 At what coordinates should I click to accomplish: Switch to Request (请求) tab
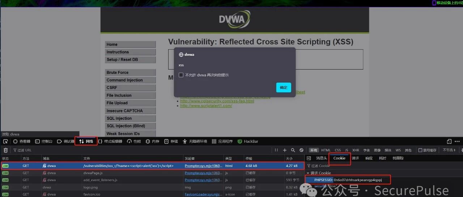pyautogui.click(x=356, y=158)
